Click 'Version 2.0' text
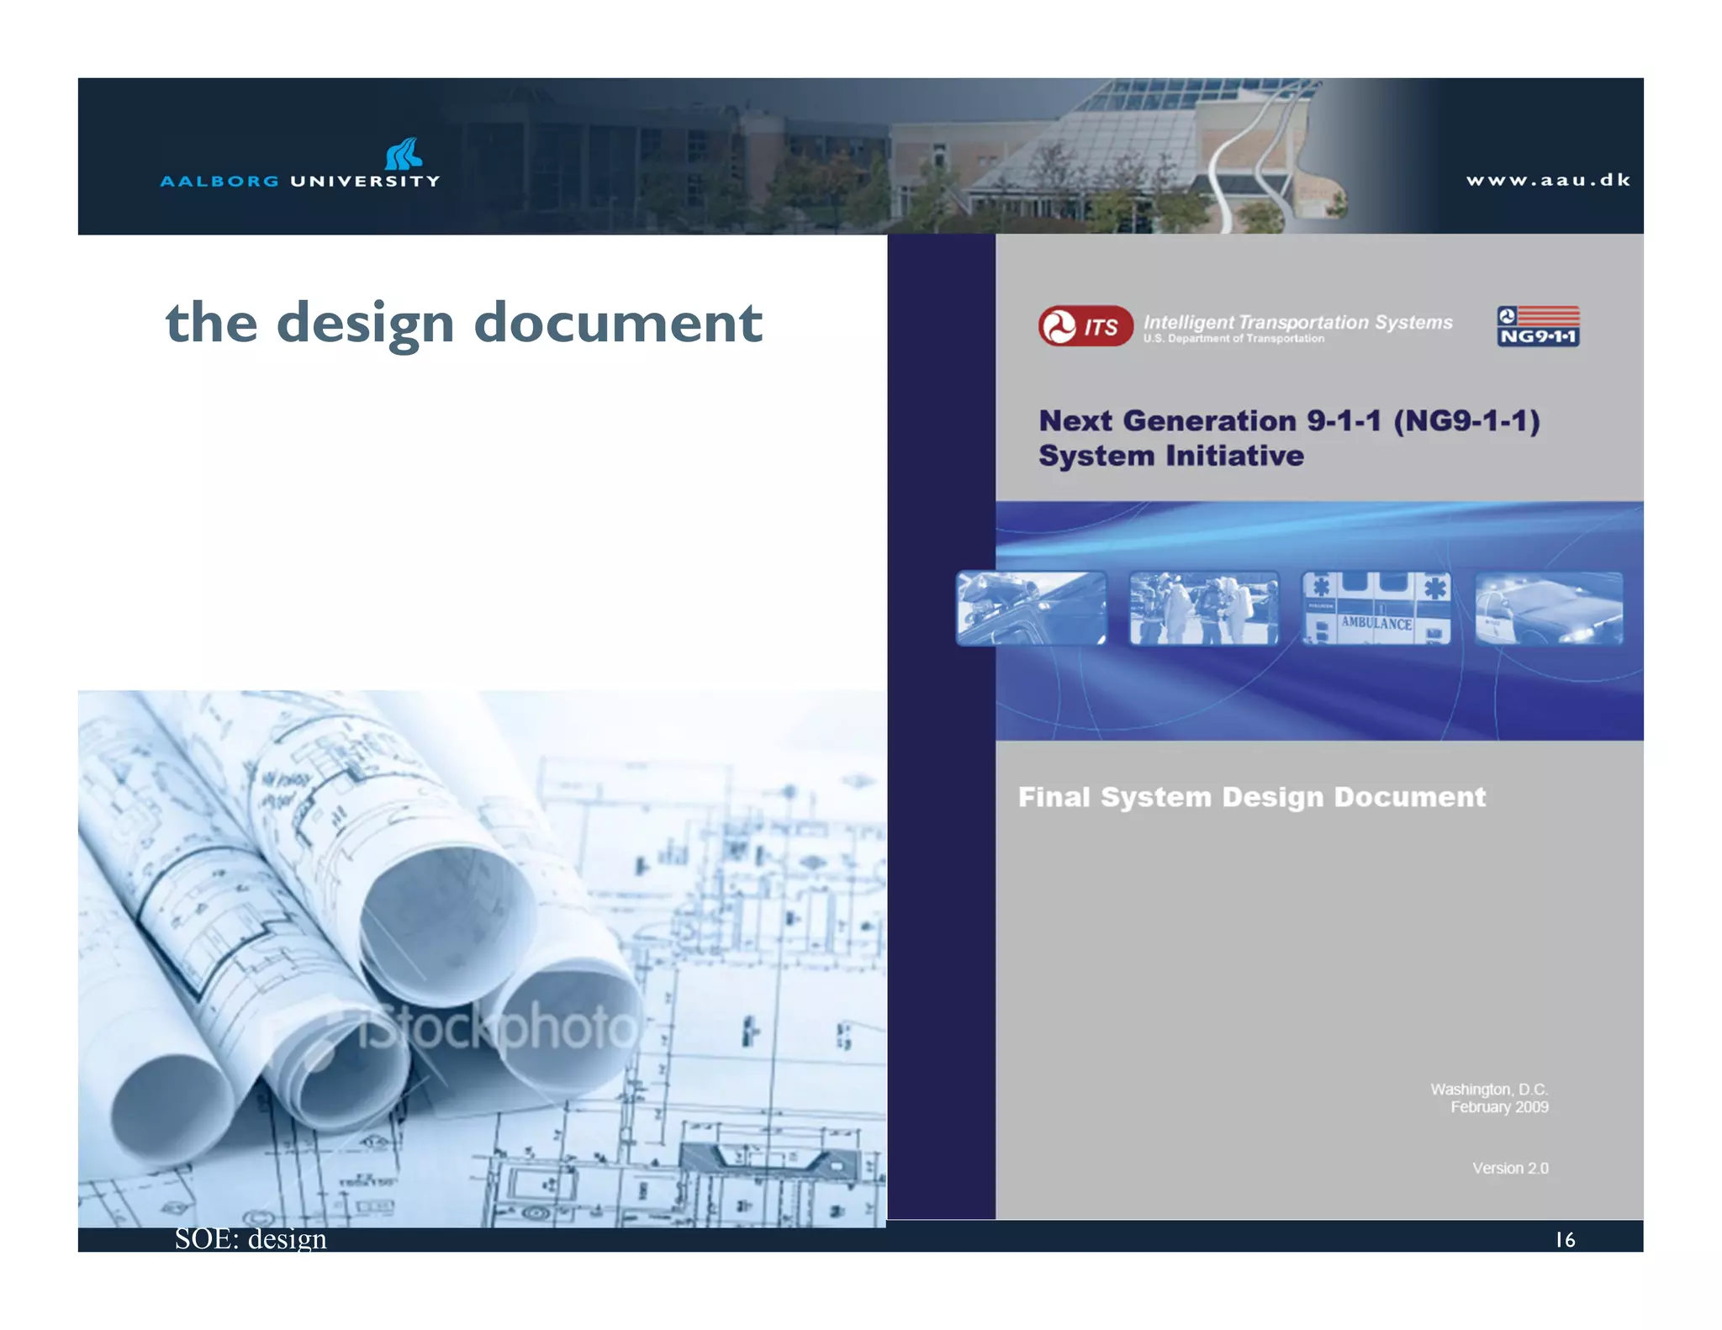The height and width of the screenshot is (1330, 1722). [x=1510, y=1169]
